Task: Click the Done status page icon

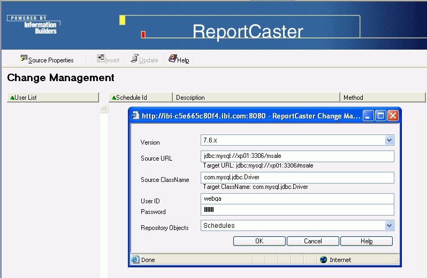Action: tap(135, 260)
